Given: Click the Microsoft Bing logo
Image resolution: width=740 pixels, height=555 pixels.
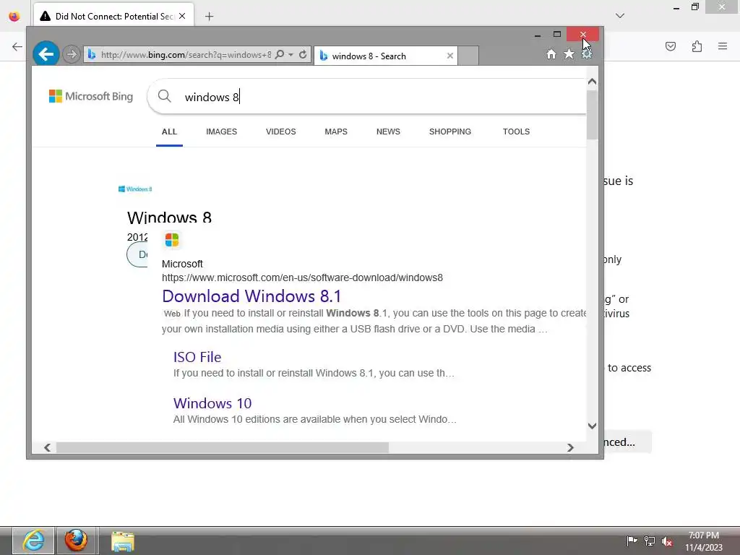Looking at the screenshot, I should click(90, 96).
